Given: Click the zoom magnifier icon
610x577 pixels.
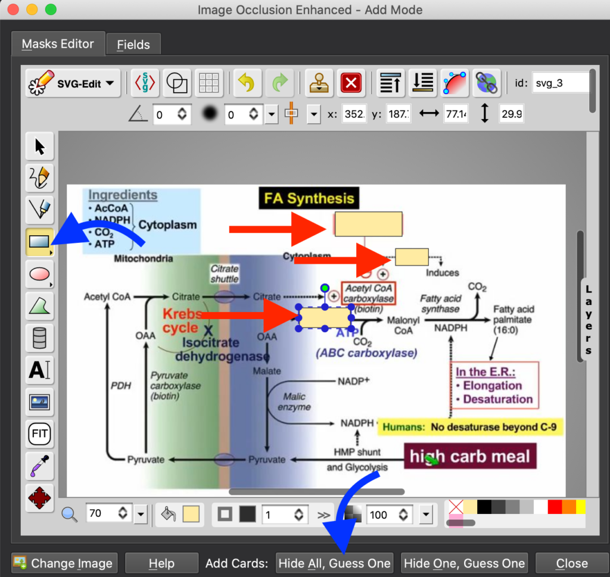Looking at the screenshot, I should [x=69, y=514].
